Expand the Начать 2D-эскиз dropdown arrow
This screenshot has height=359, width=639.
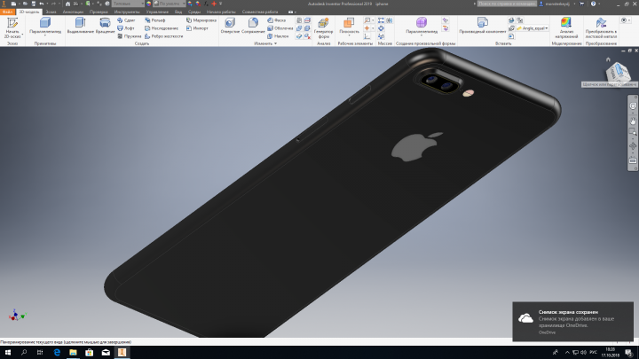click(x=22, y=35)
